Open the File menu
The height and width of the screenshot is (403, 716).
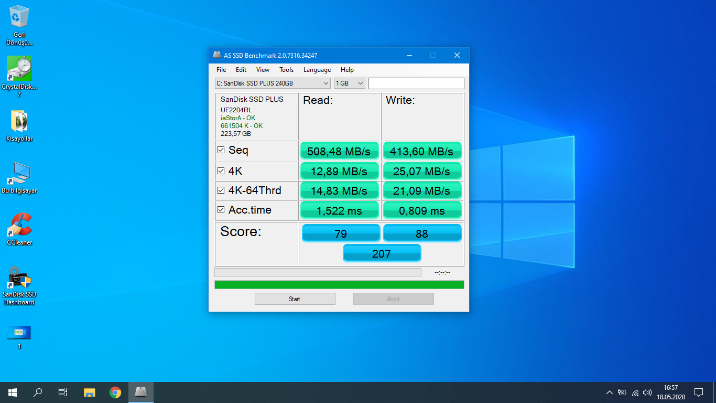221,70
